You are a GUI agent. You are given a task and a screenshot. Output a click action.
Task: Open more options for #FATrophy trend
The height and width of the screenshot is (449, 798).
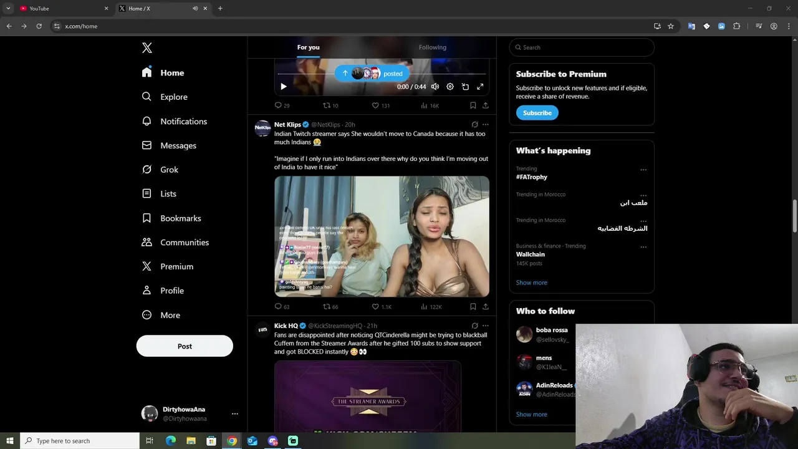click(x=643, y=170)
